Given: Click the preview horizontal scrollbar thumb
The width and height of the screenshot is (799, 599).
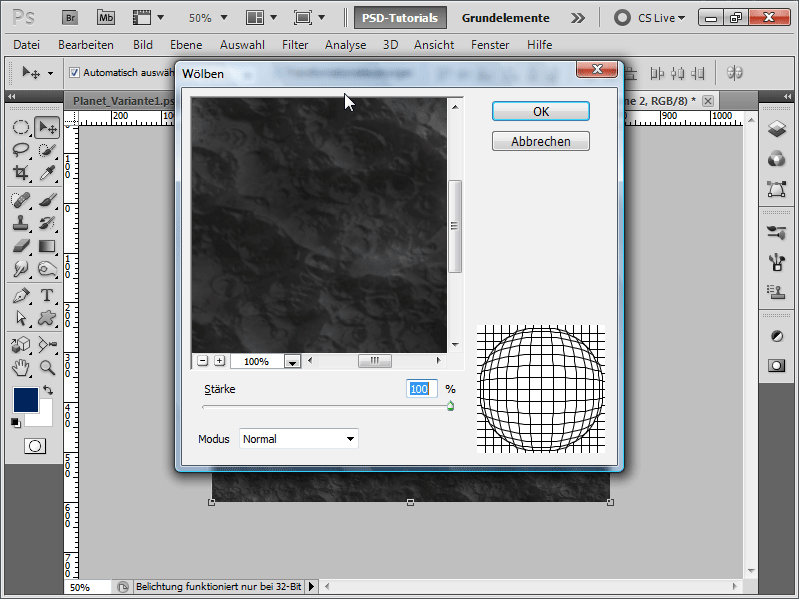Looking at the screenshot, I should 375,361.
